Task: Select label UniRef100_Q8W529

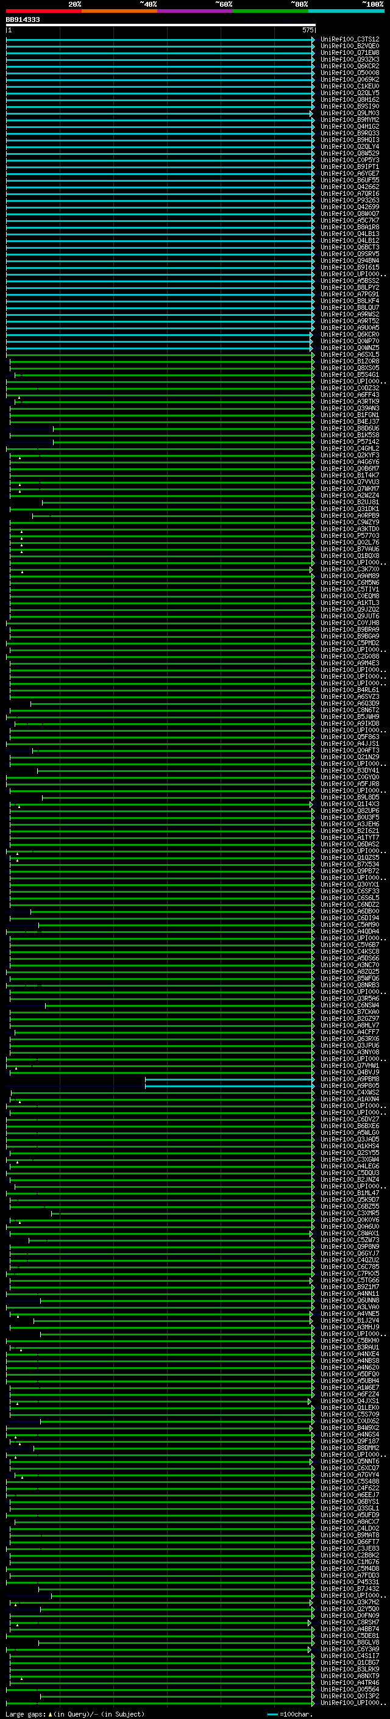Action: click(350, 154)
